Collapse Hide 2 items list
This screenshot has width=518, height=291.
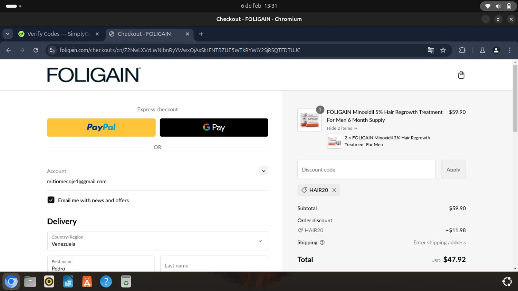[342, 128]
